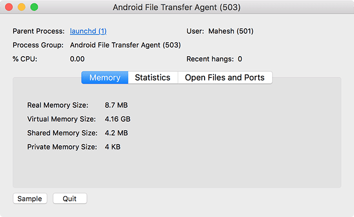Click the Virtual Memory Size label
This screenshot has width=354, height=217.
click(x=61, y=119)
